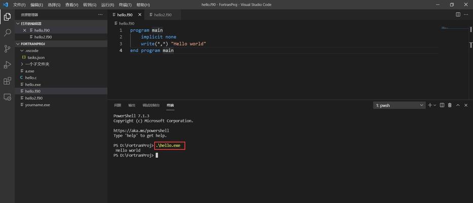Select the 终端 panel tab
The image size is (473, 203).
pos(171,105)
